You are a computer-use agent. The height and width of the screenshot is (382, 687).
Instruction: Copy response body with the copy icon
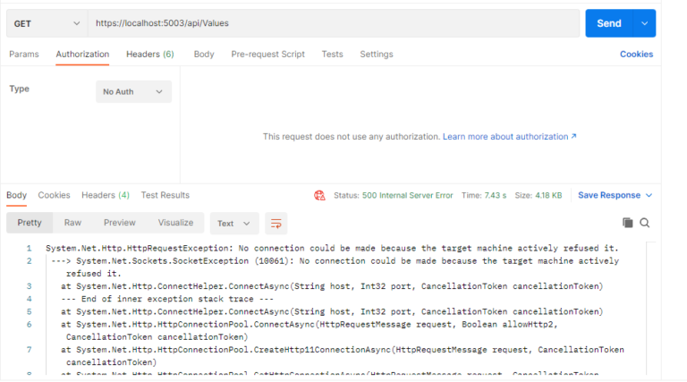pyautogui.click(x=627, y=223)
